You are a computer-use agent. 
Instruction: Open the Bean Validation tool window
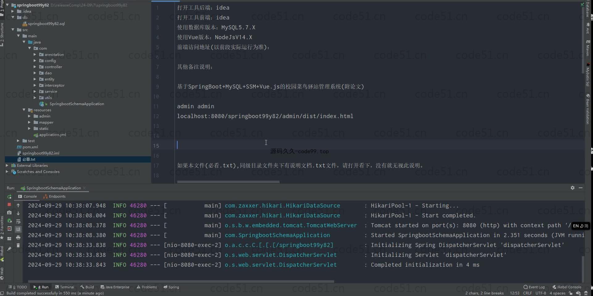pos(588,109)
